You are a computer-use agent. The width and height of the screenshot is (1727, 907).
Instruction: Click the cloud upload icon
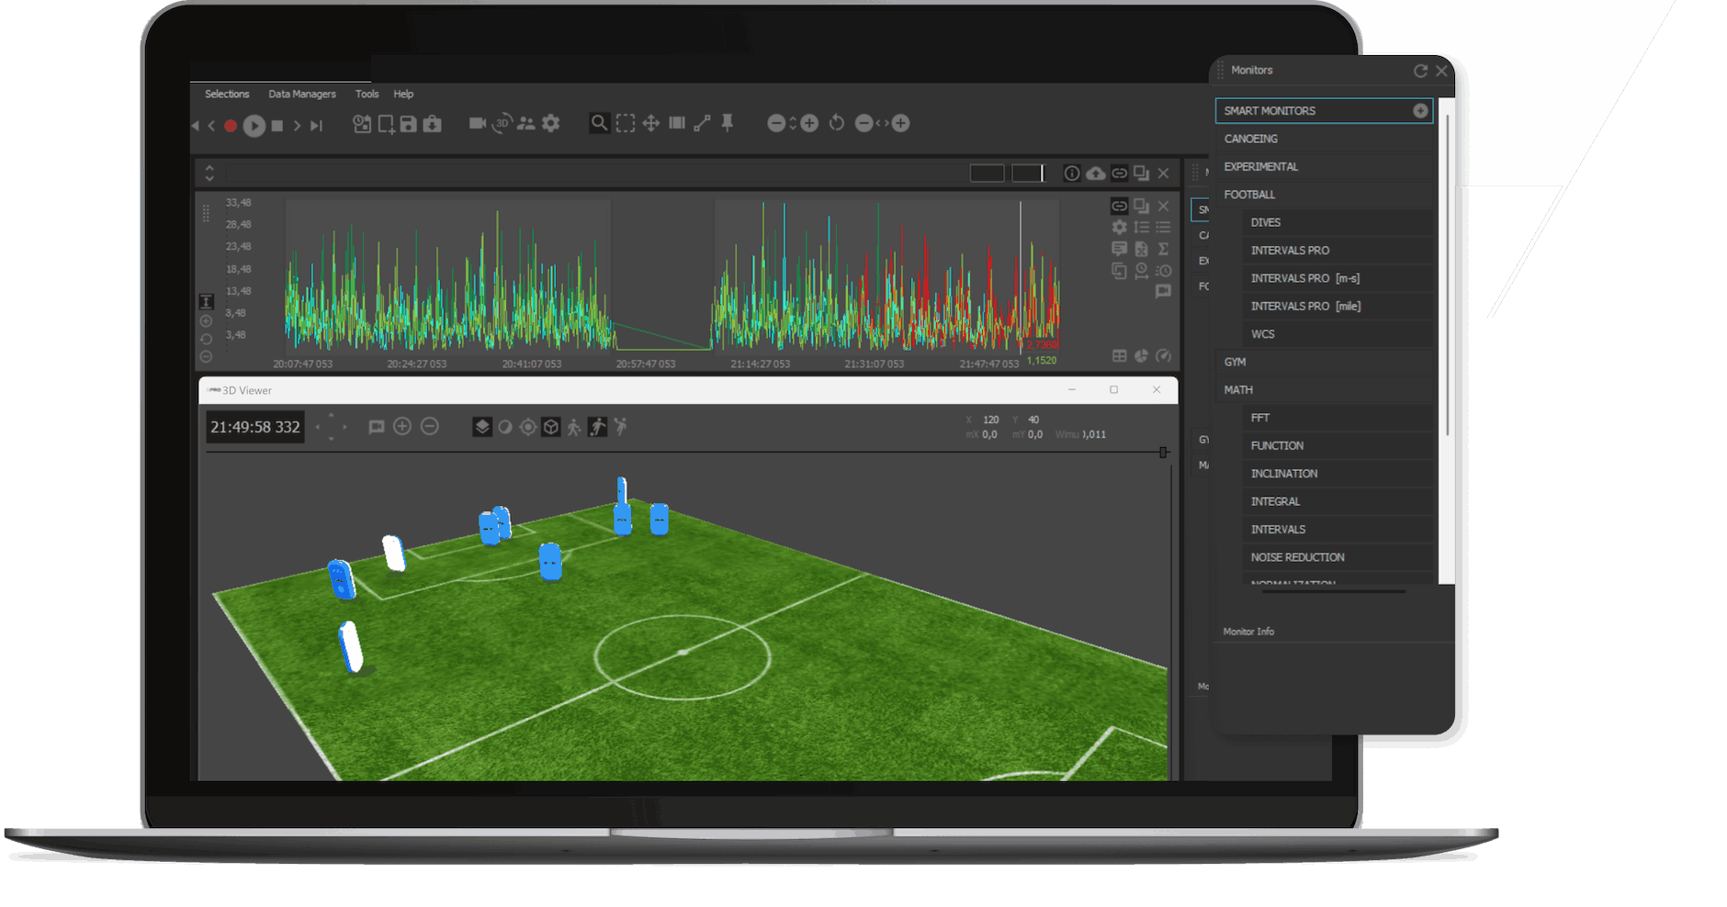[1096, 174]
